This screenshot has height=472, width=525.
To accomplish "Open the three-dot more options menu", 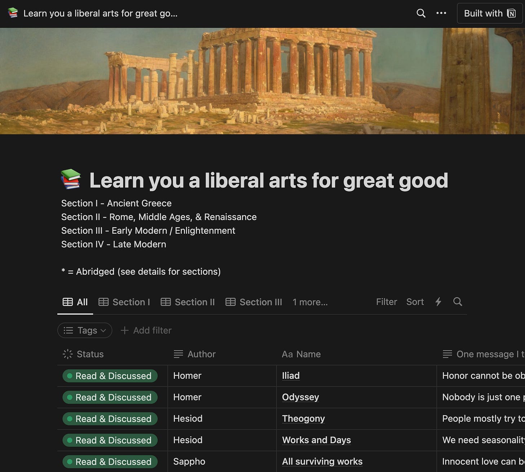I will click(441, 13).
